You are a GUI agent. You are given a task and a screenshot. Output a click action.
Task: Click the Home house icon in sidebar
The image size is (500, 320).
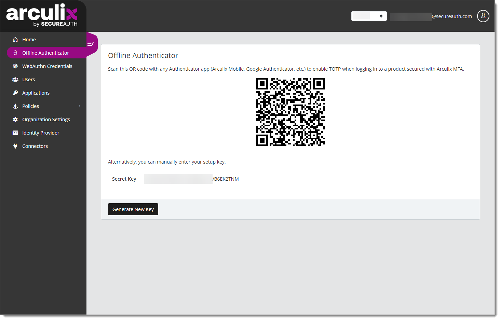click(x=15, y=40)
